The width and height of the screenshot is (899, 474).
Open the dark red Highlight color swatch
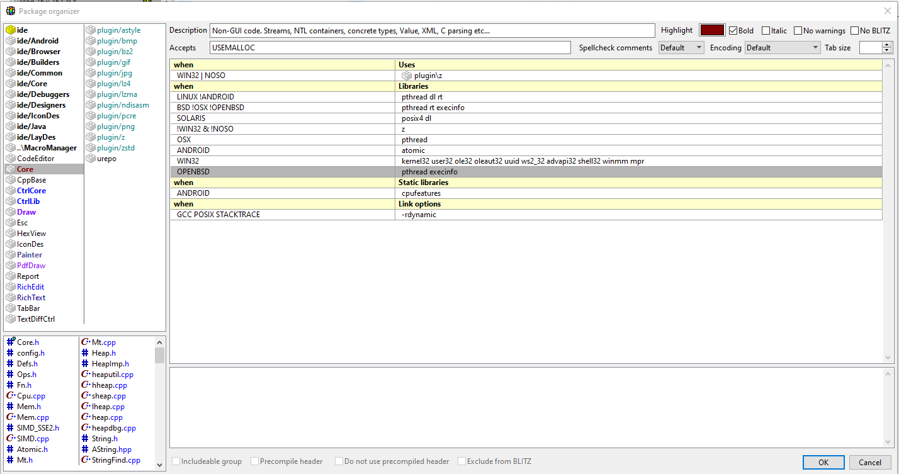coord(712,30)
